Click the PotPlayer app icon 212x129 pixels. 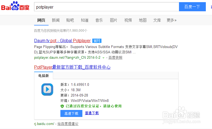47,89
